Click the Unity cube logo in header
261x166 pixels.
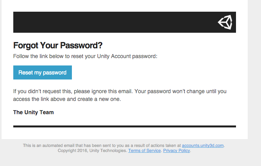(225, 22)
